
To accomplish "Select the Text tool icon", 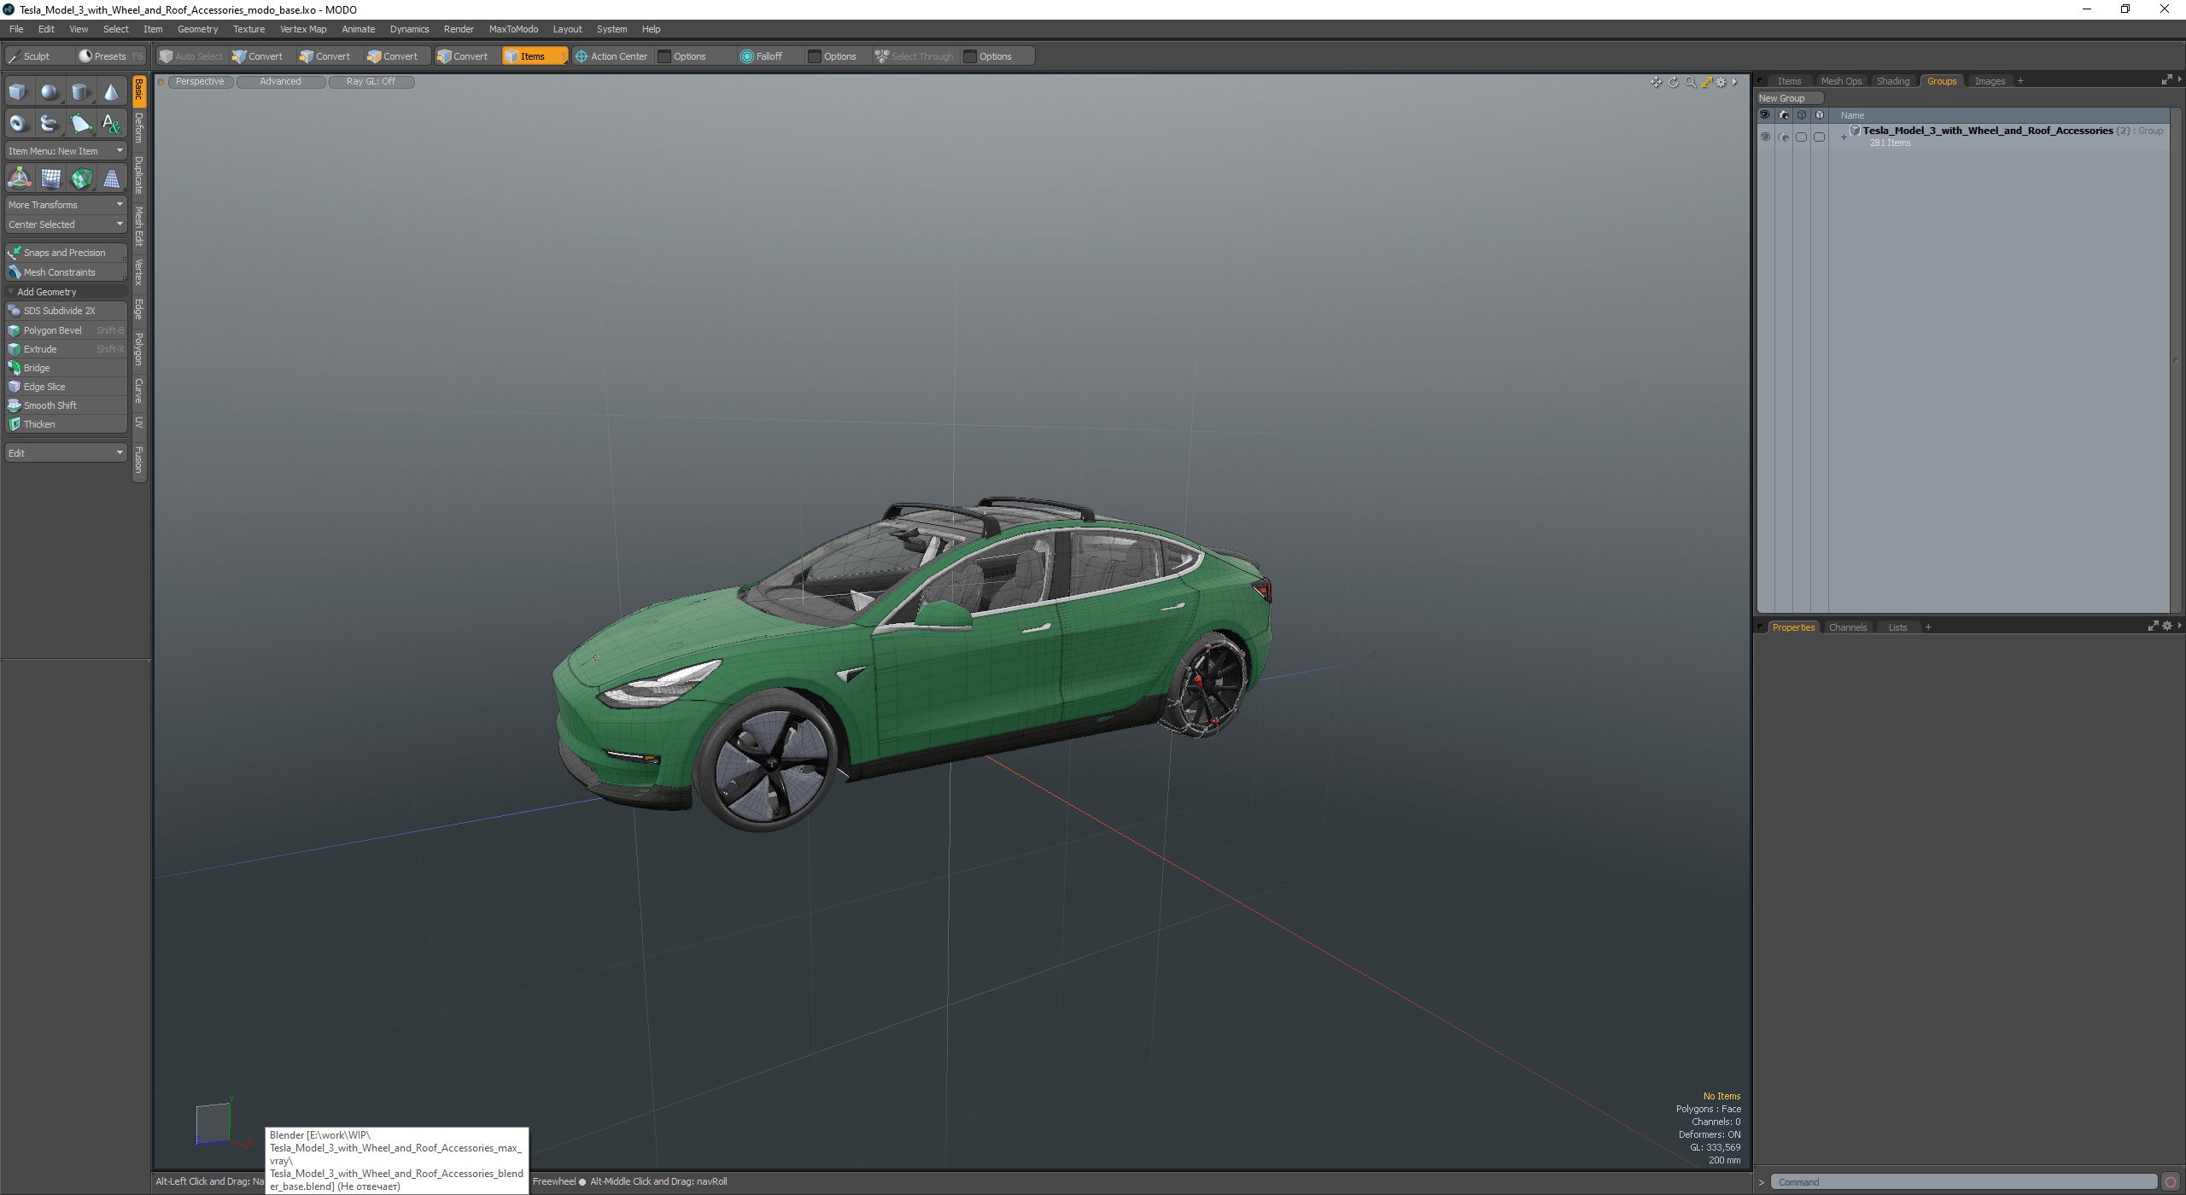I will 111,124.
